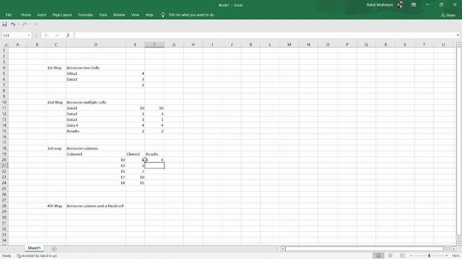Click the cell reading 2nd Way

56,102
